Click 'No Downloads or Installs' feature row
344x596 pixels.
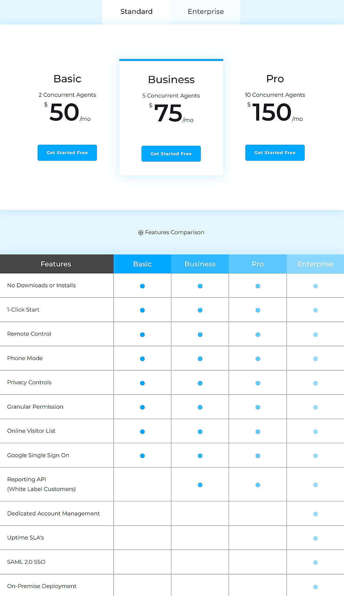click(x=172, y=285)
